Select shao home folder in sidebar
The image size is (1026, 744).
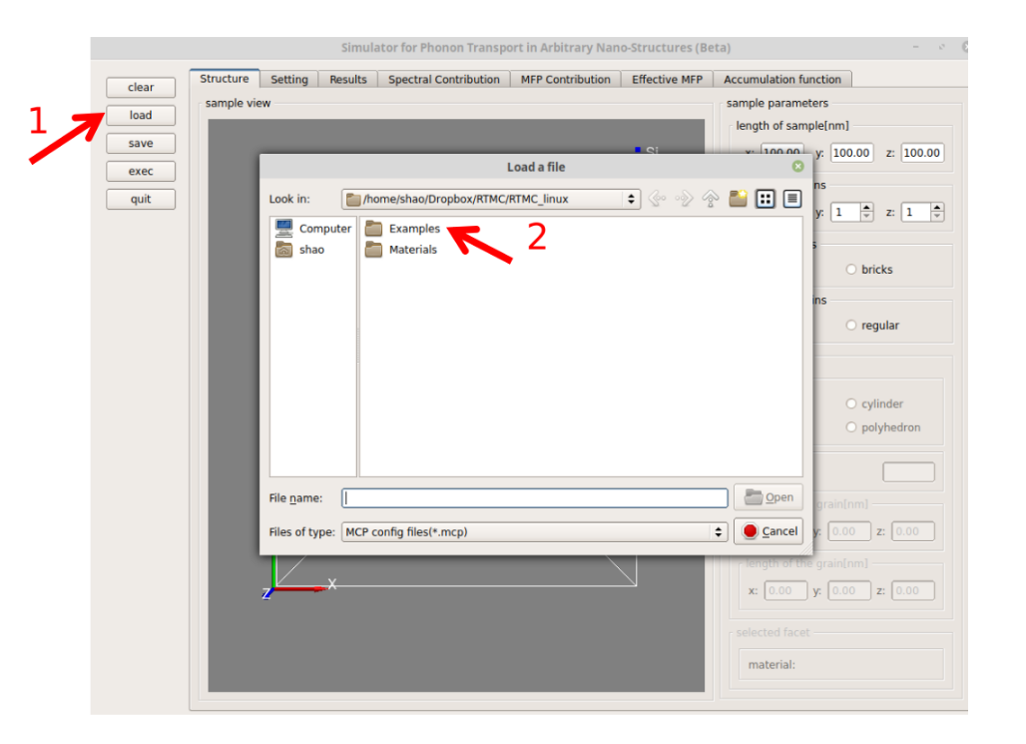pyautogui.click(x=299, y=250)
